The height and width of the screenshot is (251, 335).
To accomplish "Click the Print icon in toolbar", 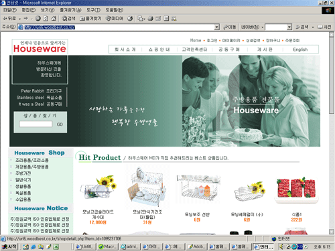I will (x=151, y=19).
